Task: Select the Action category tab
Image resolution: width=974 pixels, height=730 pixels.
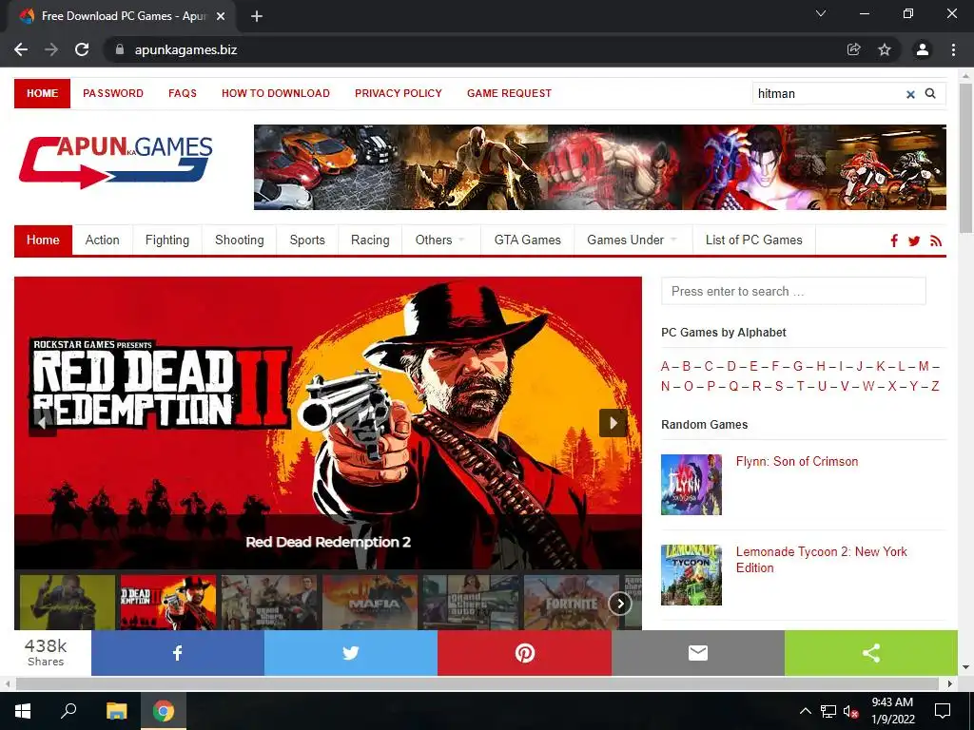Action: (103, 240)
